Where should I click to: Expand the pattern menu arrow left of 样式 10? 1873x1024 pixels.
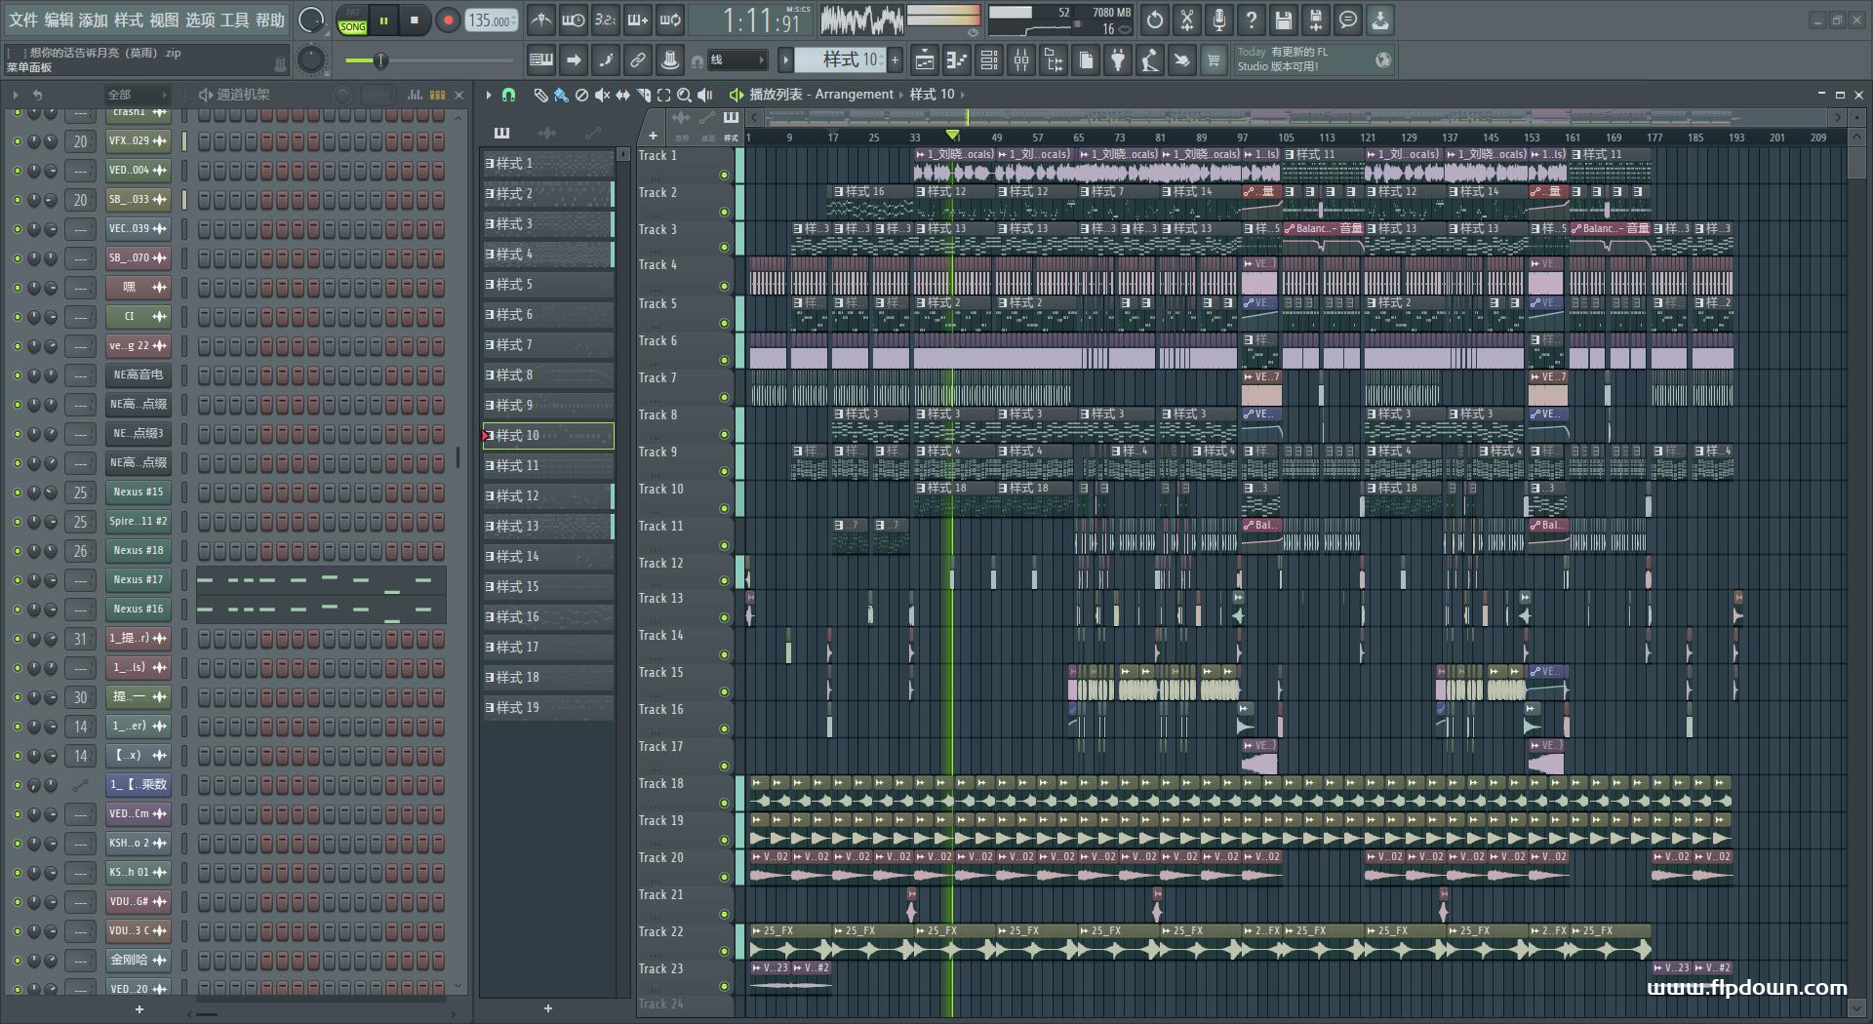(x=785, y=60)
